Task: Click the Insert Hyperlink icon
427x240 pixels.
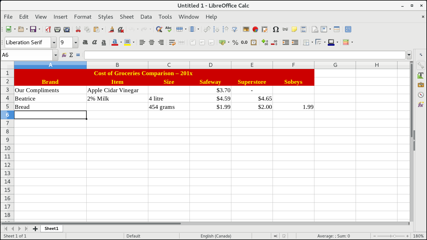Action: (285, 29)
